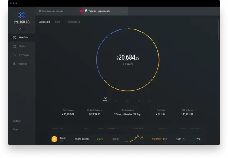Collapse the Trezor tab chevron arrow
228x158 pixels.
tap(124, 11)
